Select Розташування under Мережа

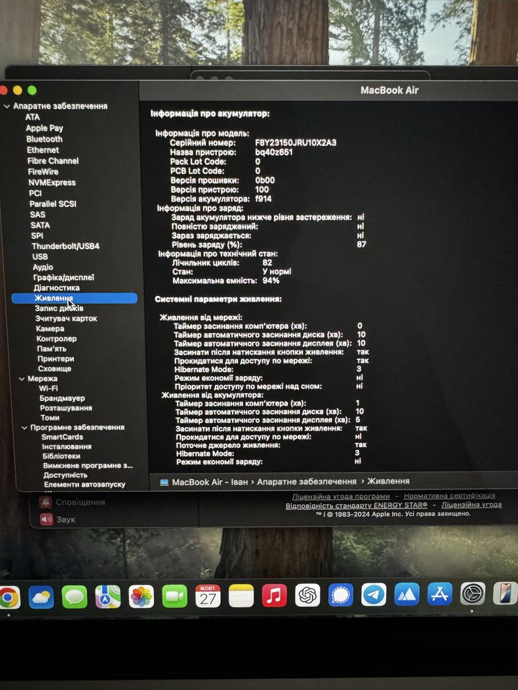(66, 408)
